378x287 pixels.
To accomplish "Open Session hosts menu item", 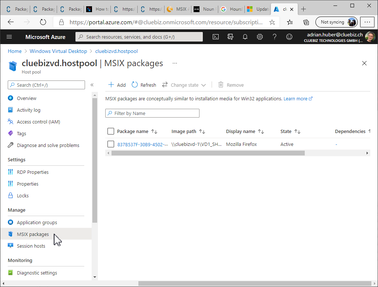I will click(x=31, y=246).
